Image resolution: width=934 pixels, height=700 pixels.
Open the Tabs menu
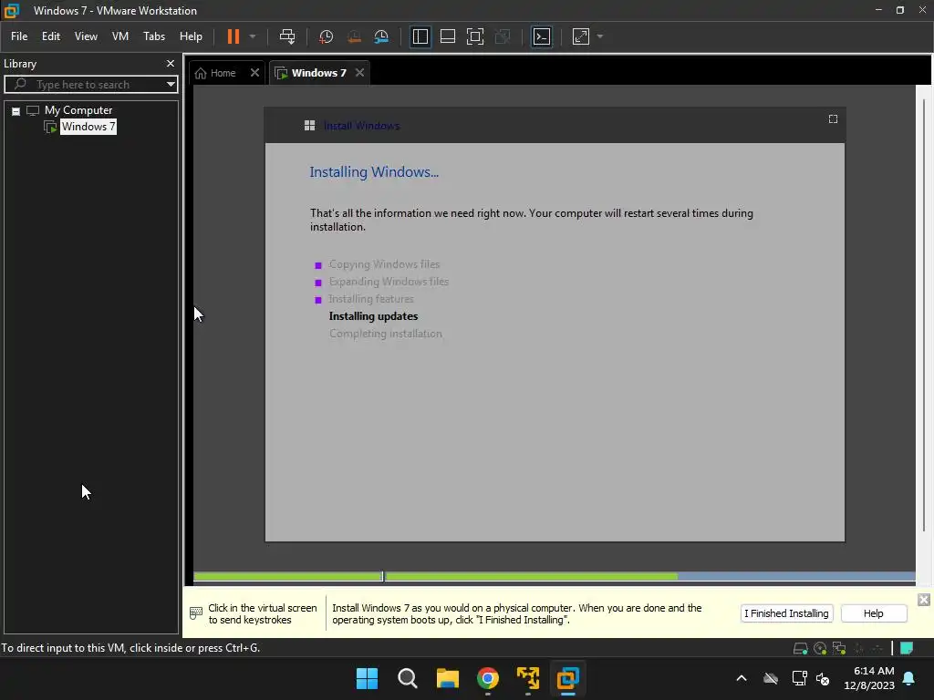click(153, 36)
